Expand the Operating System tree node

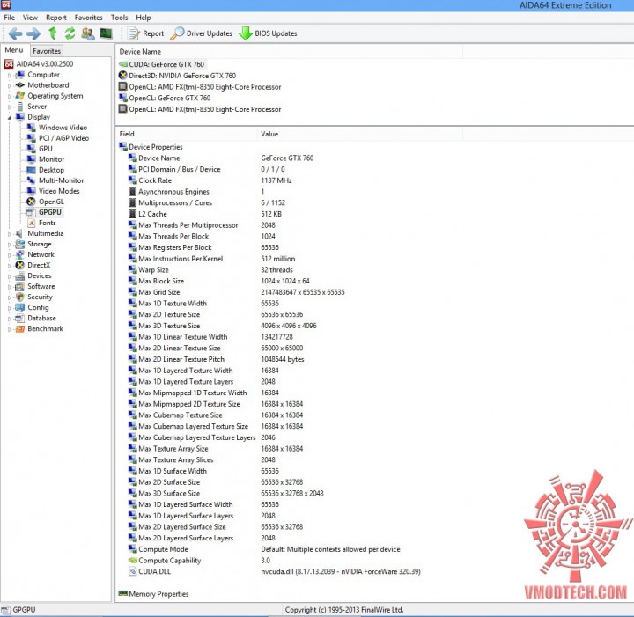click(10, 96)
